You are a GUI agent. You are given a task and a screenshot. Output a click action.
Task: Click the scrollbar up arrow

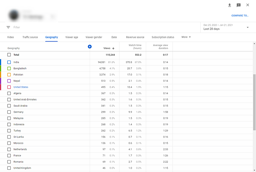255,44
